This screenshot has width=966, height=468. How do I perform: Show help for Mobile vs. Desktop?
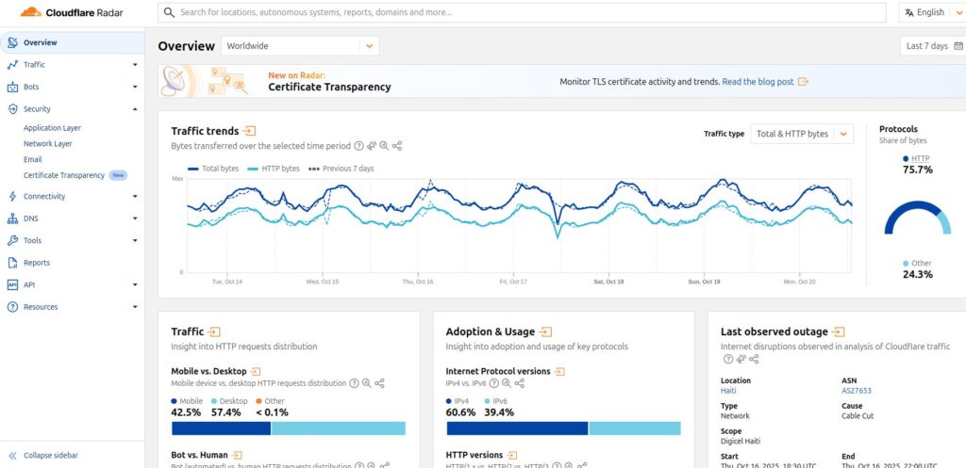pyautogui.click(x=354, y=383)
